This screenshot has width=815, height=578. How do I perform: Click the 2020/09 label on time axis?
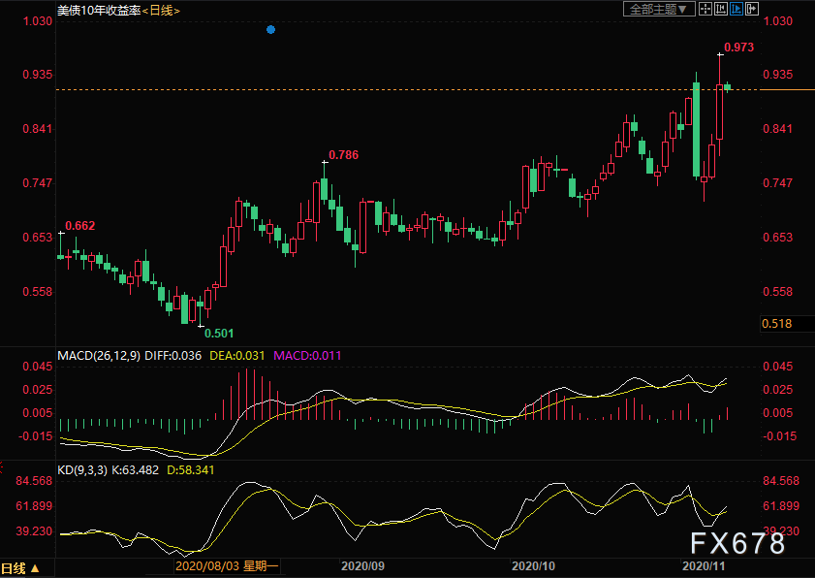tap(364, 565)
